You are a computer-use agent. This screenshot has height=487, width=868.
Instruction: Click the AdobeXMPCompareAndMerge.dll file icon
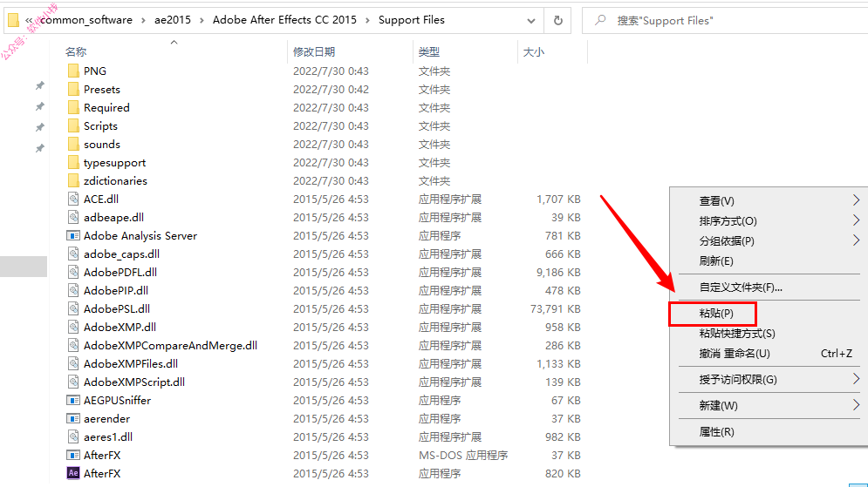(x=73, y=345)
